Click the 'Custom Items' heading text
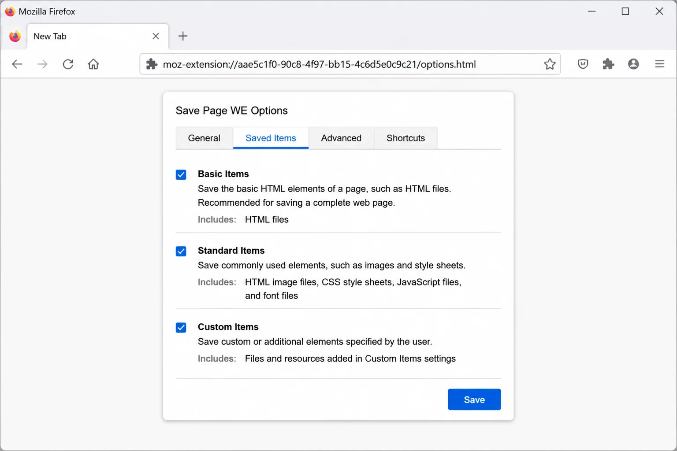Viewport: 677px width, 451px height. (x=228, y=327)
